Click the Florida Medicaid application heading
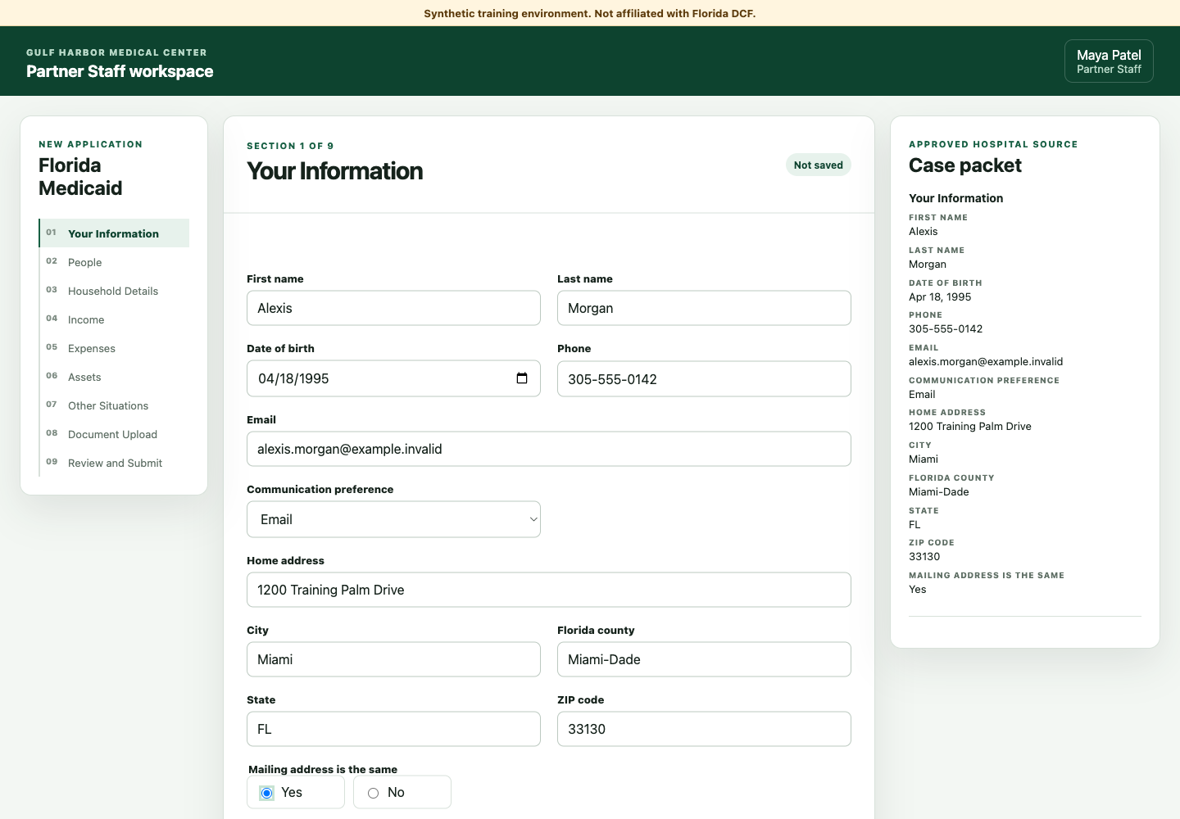 pos(80,176)
